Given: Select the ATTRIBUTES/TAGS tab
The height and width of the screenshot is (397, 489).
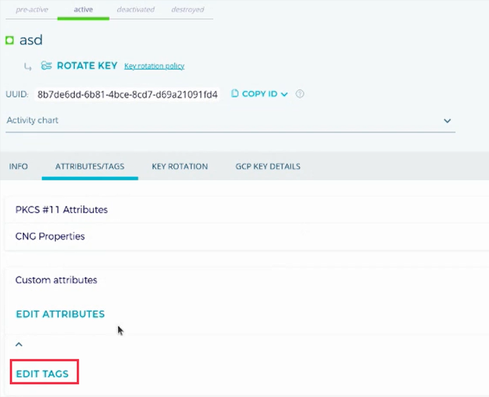Looking at the screenshot, I should point(90,166).
